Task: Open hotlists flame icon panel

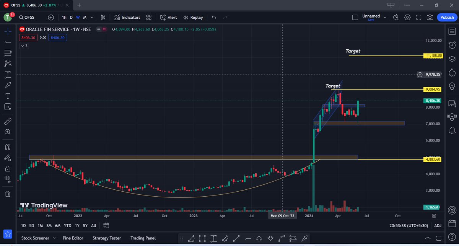Action: 452,72
